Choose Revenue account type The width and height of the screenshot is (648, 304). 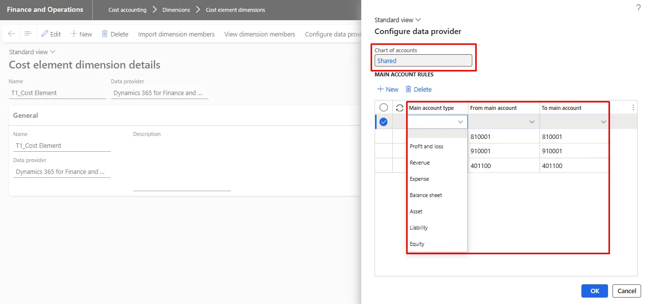tap(437, 163)
